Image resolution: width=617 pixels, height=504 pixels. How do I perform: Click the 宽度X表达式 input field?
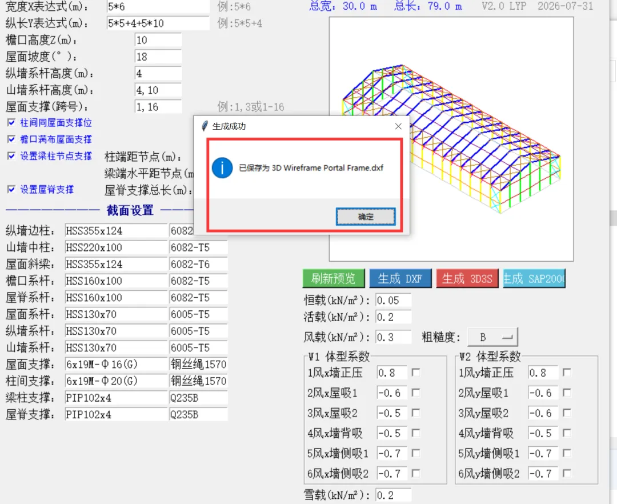tap(158, 7)
